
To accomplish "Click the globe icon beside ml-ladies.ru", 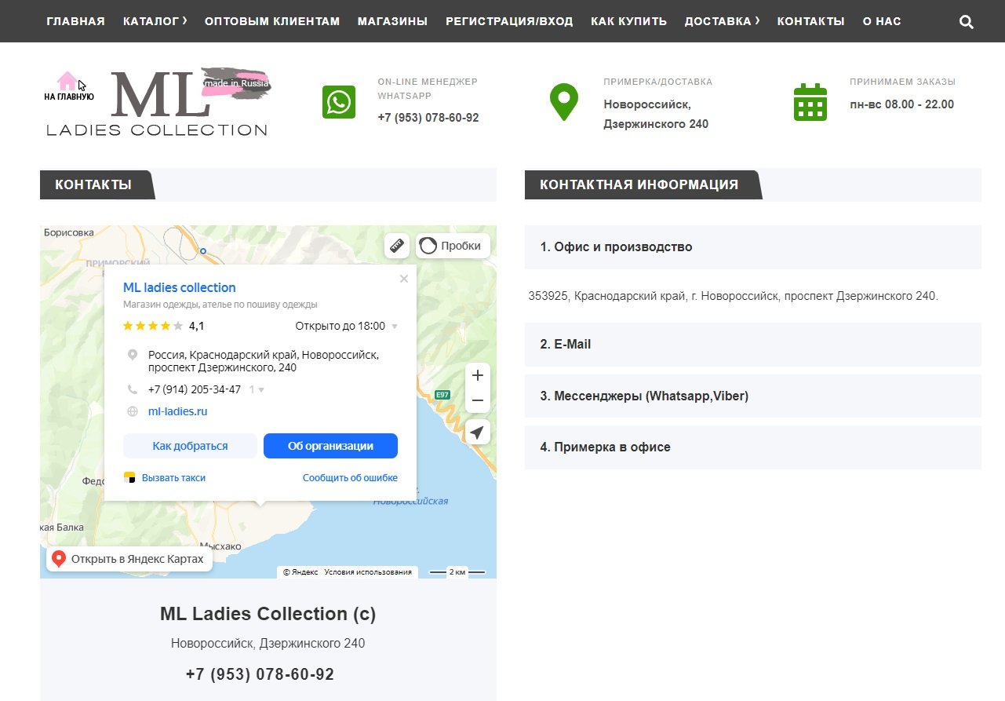I will point(133,411).
